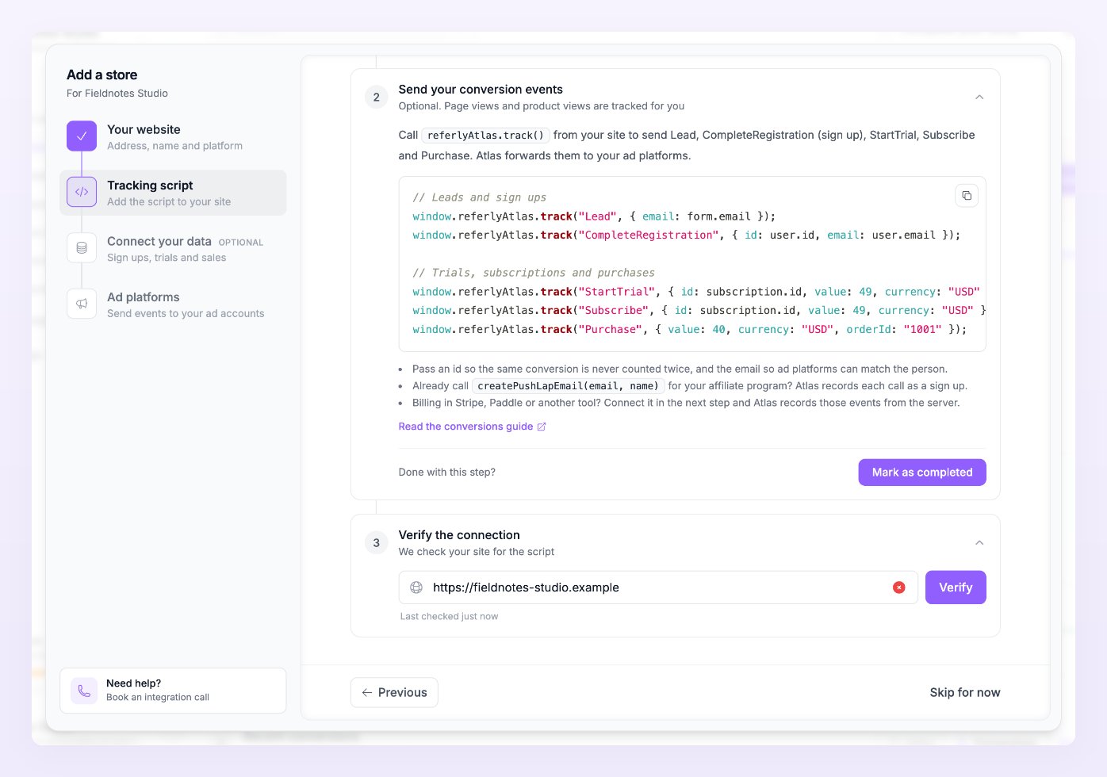The height and width of the screenshot is (777, 1107).
Task: Click the Done with this step? text
Action: click(446, 473)
